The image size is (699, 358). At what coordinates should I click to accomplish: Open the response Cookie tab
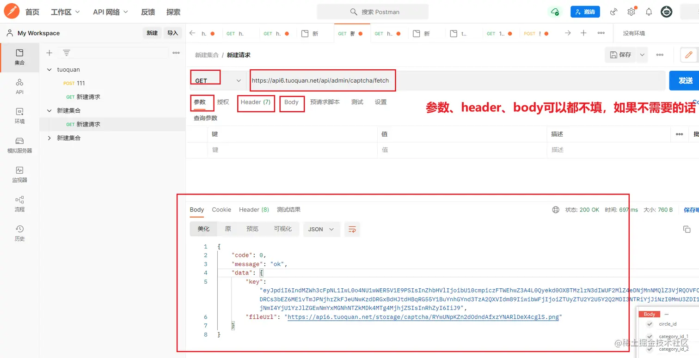[221, 210]
